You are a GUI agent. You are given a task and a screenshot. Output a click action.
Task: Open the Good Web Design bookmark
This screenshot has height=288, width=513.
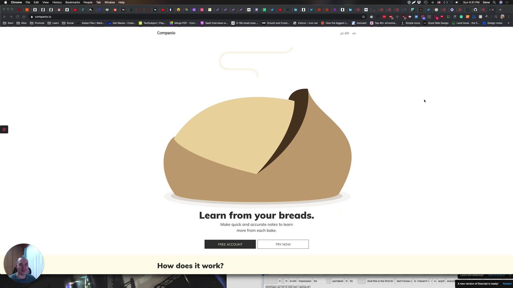point(436,23)
